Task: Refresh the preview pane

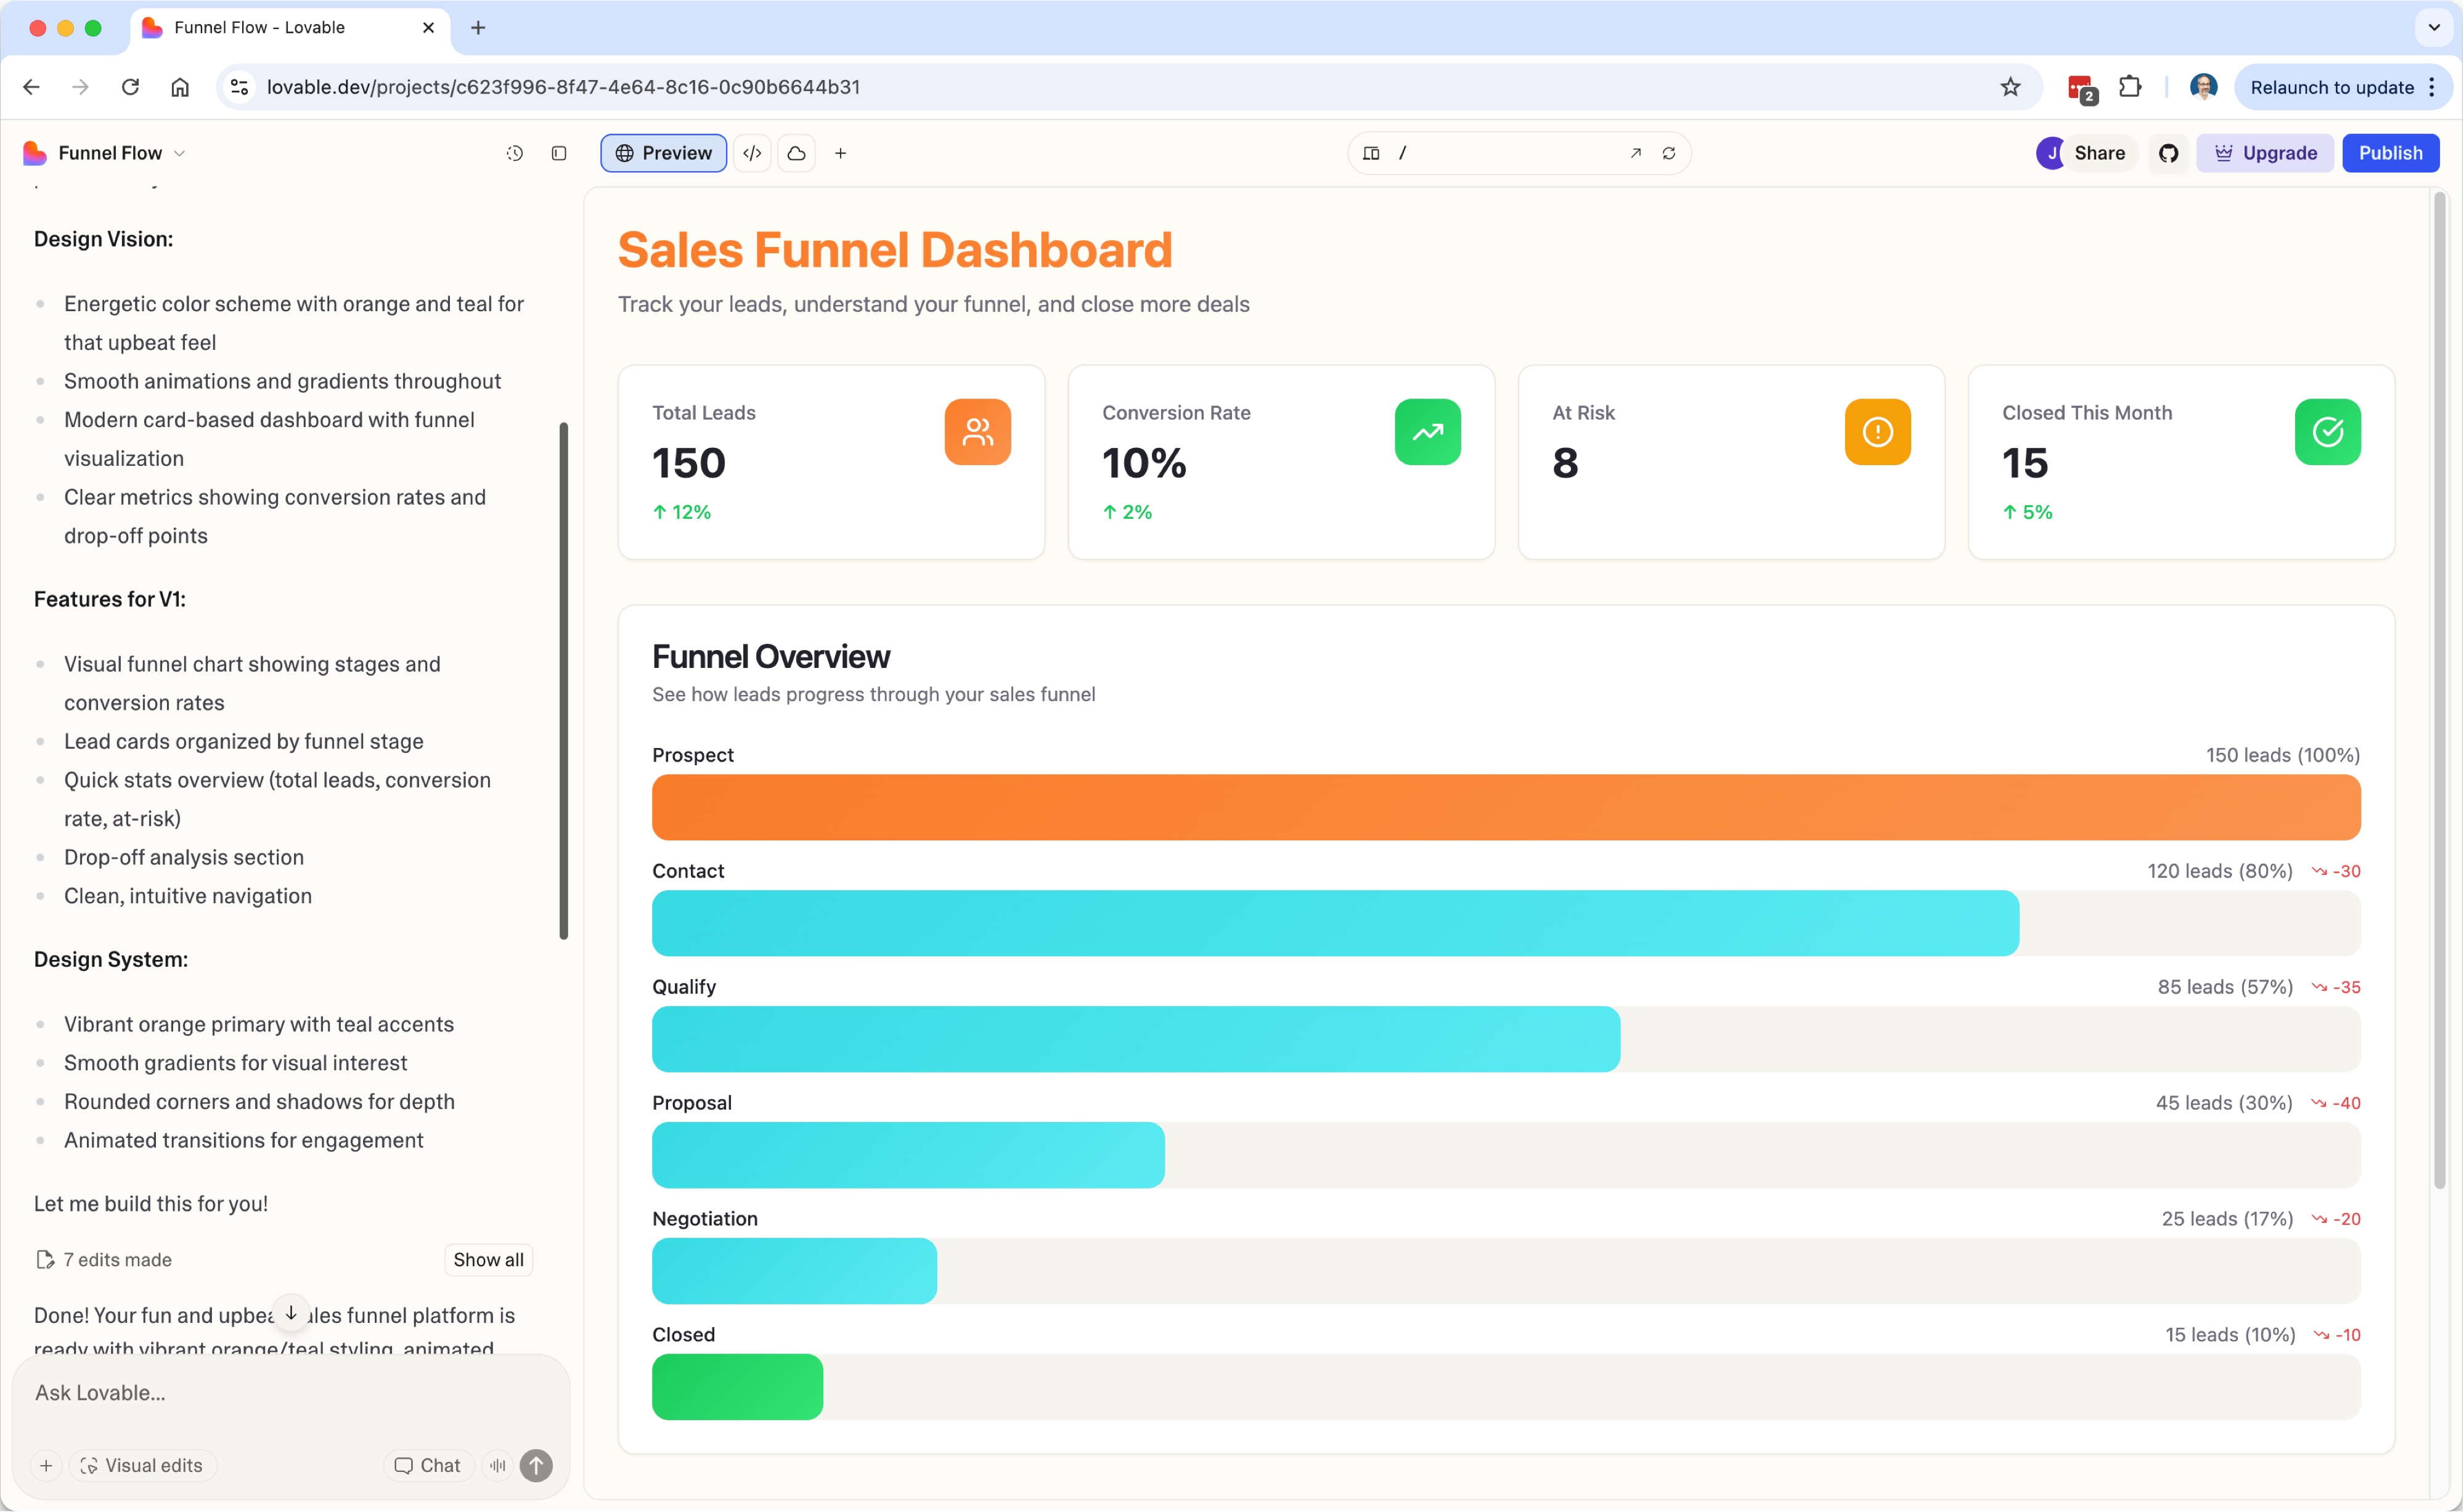Action: (x=1669, y=153)
